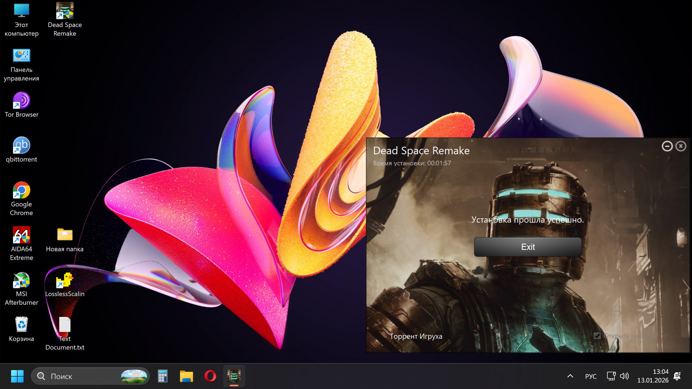
Task: Select the 'Новая папка' folder
Action: coord(65,235)
